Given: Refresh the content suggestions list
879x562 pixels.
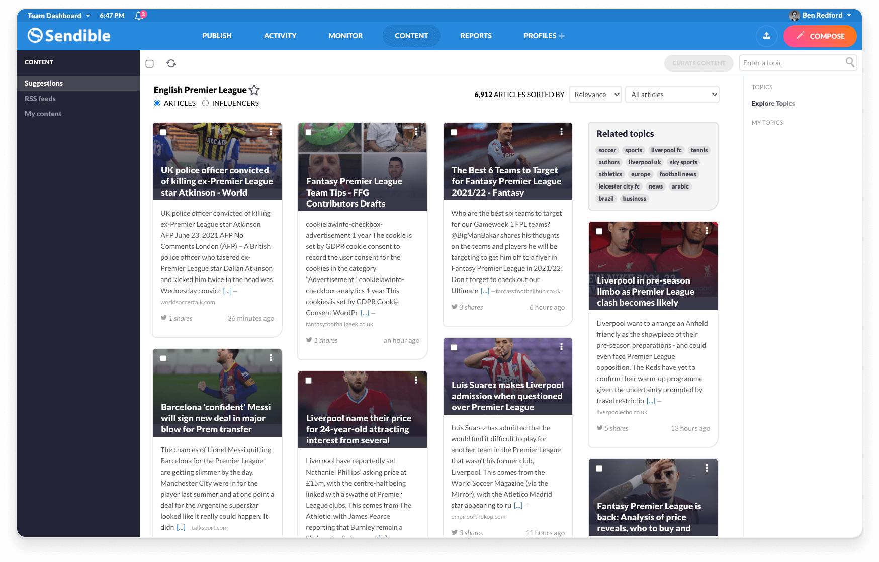Looking at the screenshot, I should click(x=171, y=63).
